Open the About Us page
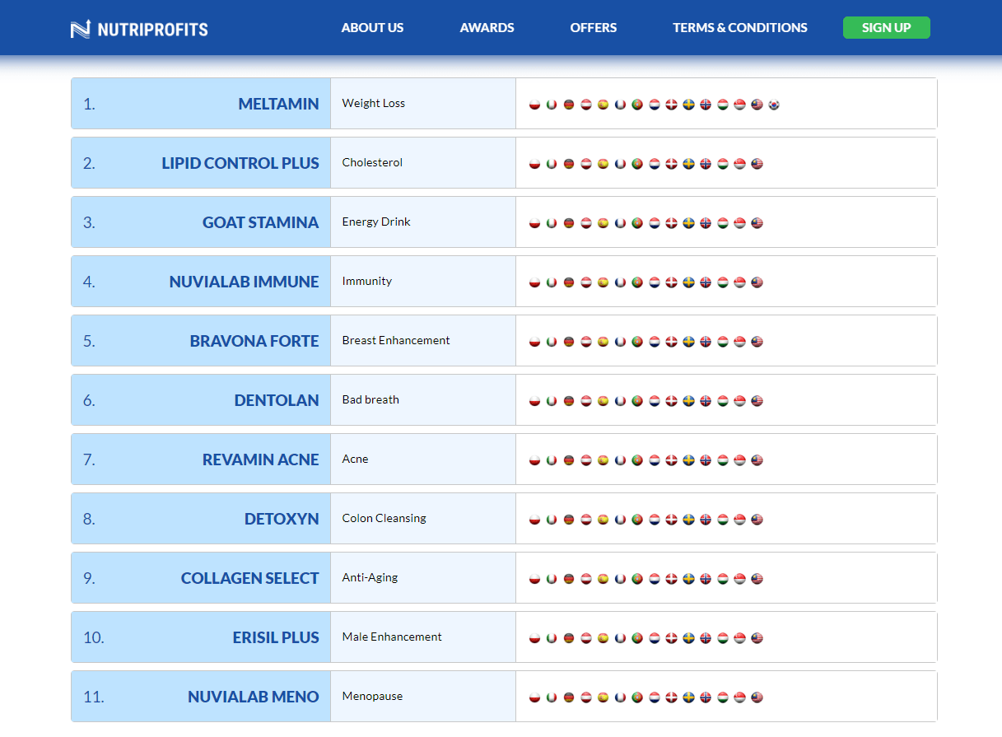1002x737 pixels. click(x=372, y=28)
